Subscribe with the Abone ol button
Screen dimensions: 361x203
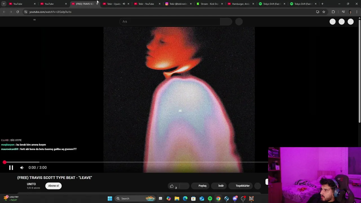pos(53,186)
